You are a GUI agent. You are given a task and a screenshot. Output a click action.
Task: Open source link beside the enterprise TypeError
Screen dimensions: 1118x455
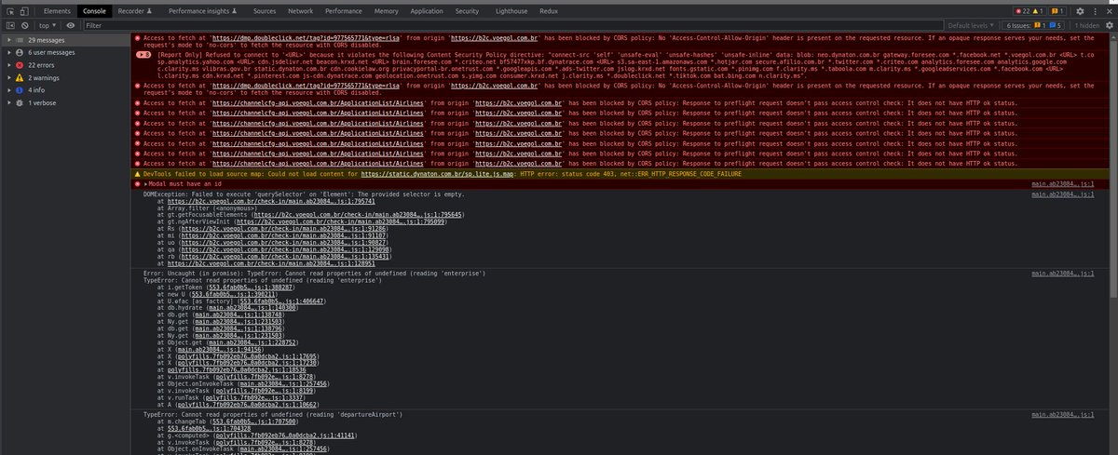coord(1062,274)
